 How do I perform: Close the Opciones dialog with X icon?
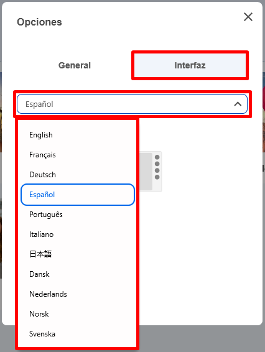click(248, 17)
